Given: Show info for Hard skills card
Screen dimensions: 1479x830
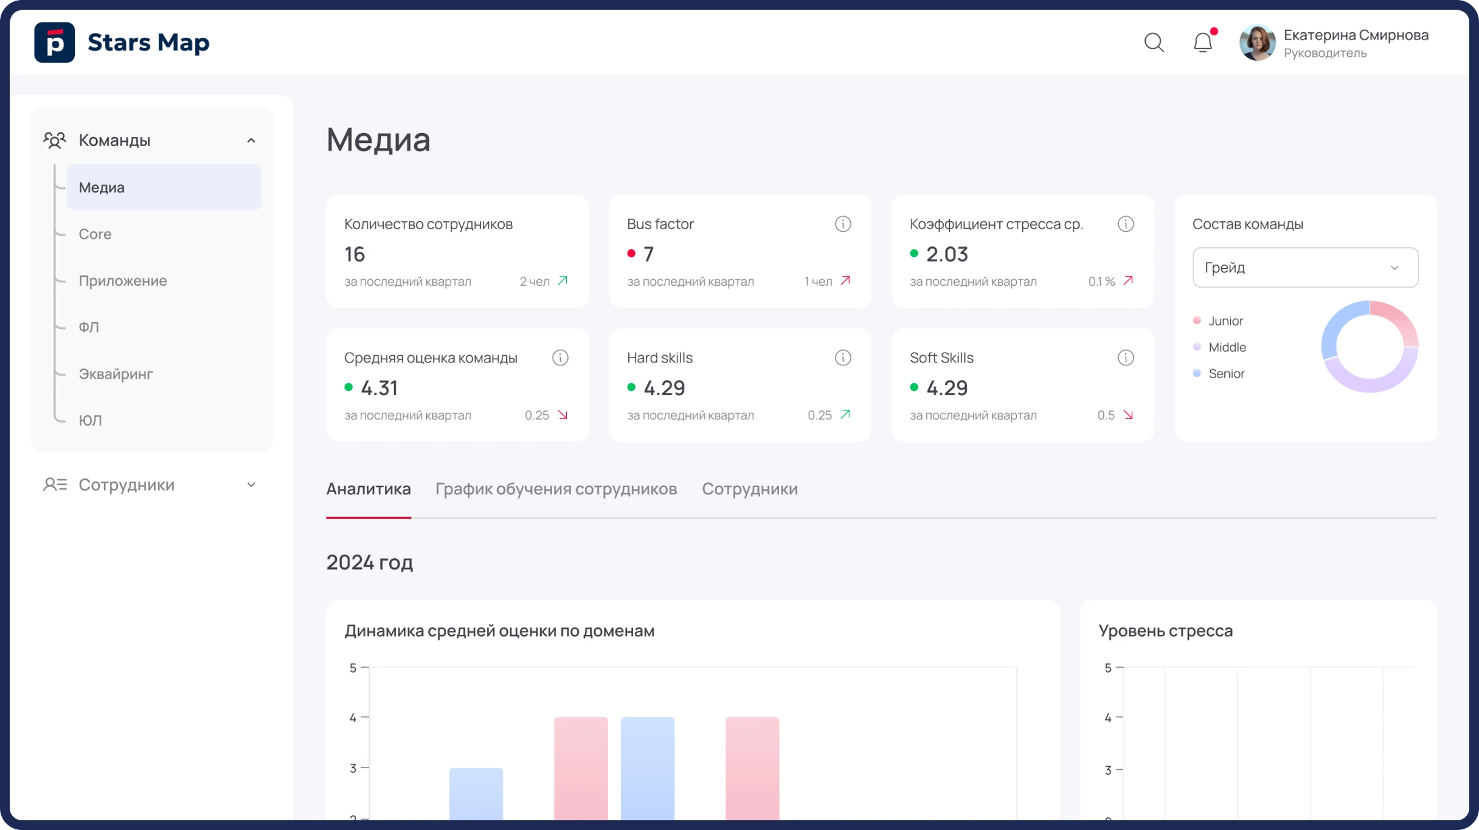Looking at the screenshot, I should point(843,358).
